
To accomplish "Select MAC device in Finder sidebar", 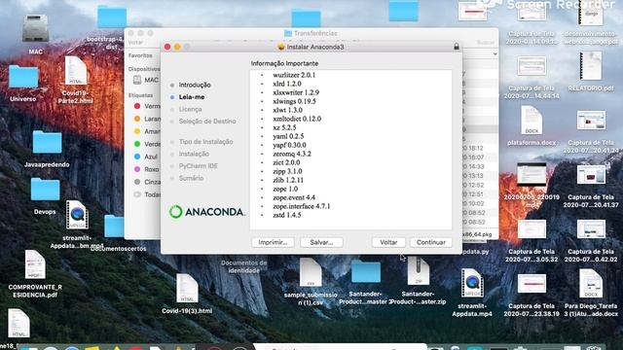I will coord(146,80).
